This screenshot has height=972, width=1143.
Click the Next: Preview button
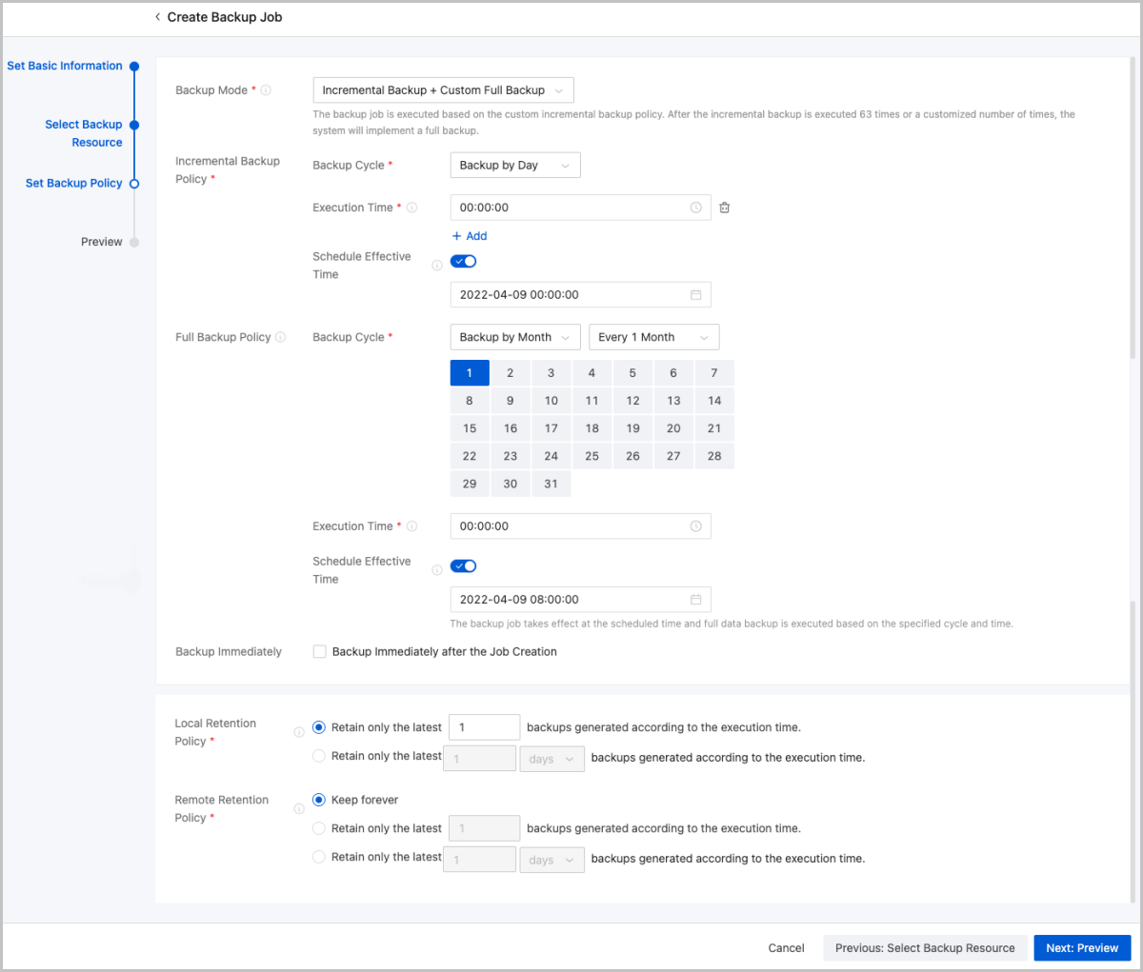point(1082,948)
